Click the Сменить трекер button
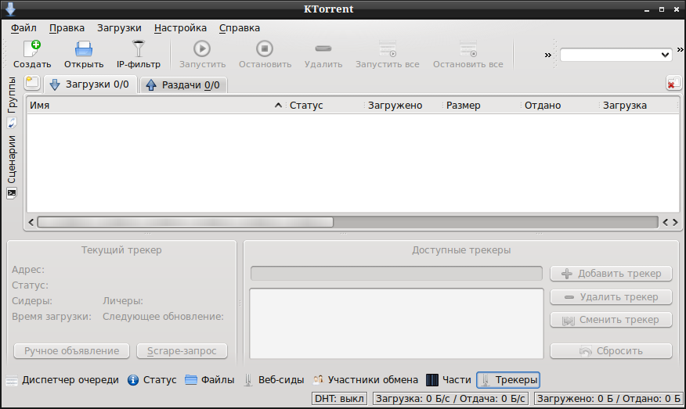686x409 pixels. 611,320
